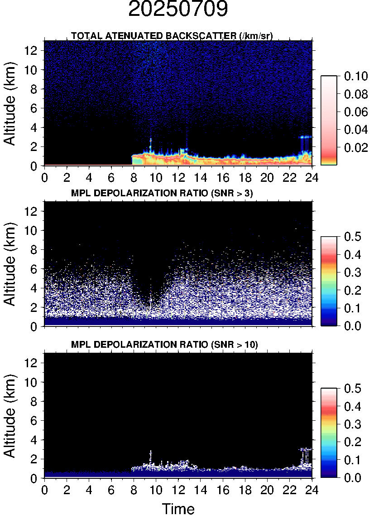
Task: Click the orange-red bottom end of the top colorbar
Action: click(329, 160)
